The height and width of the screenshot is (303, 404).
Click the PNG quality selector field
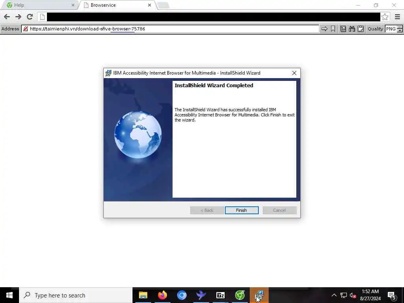click(391, 29)
